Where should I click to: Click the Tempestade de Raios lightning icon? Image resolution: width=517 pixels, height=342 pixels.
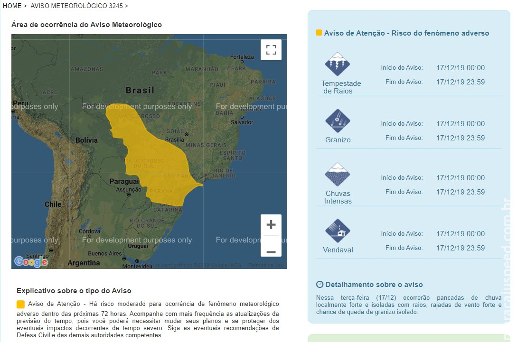tap(338, 65)
